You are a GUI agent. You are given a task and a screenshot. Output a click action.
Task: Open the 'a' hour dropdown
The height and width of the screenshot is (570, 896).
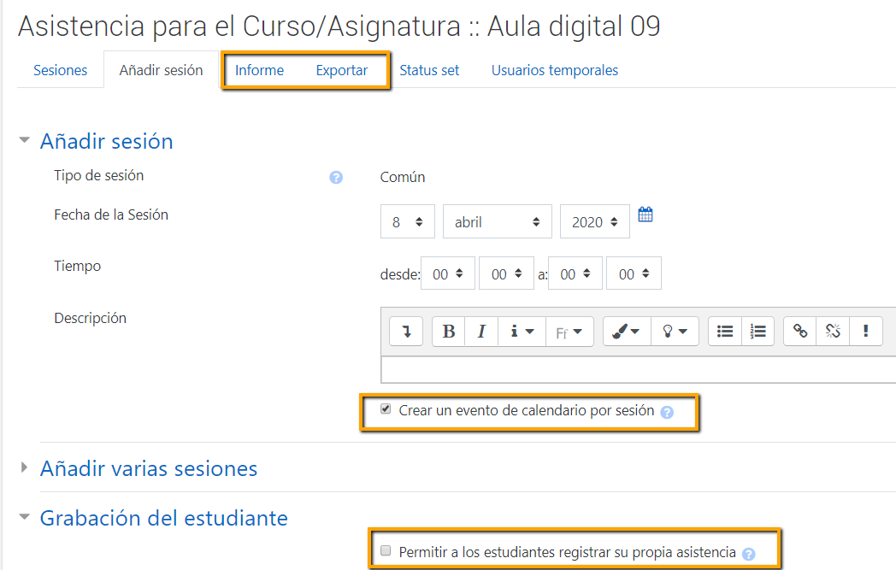pos(575,273)
